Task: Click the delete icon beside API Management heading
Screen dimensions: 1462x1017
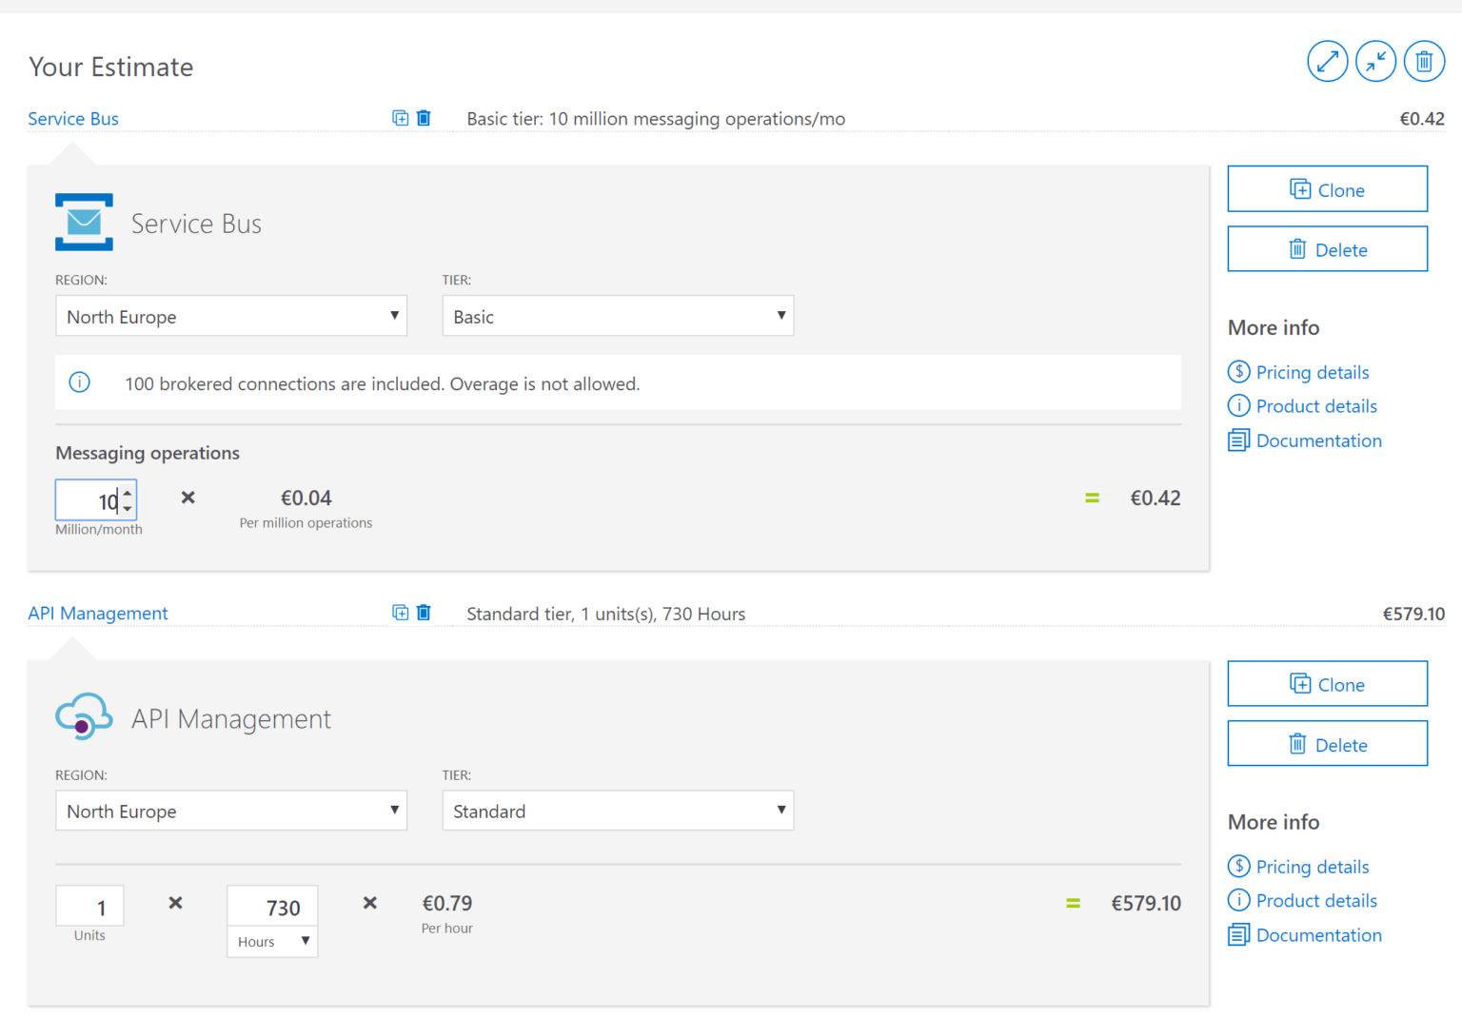Action: (424, 613)
